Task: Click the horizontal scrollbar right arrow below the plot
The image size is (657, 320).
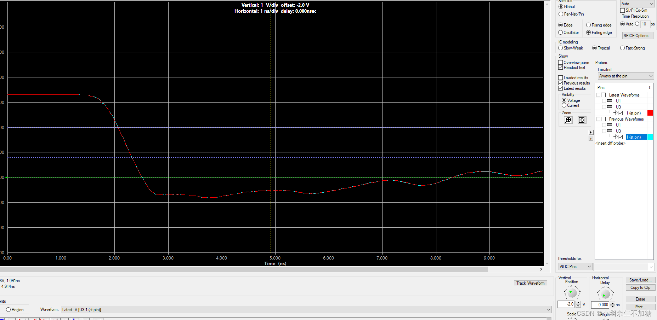Action: pyautogui.click(x=541, y=269)
